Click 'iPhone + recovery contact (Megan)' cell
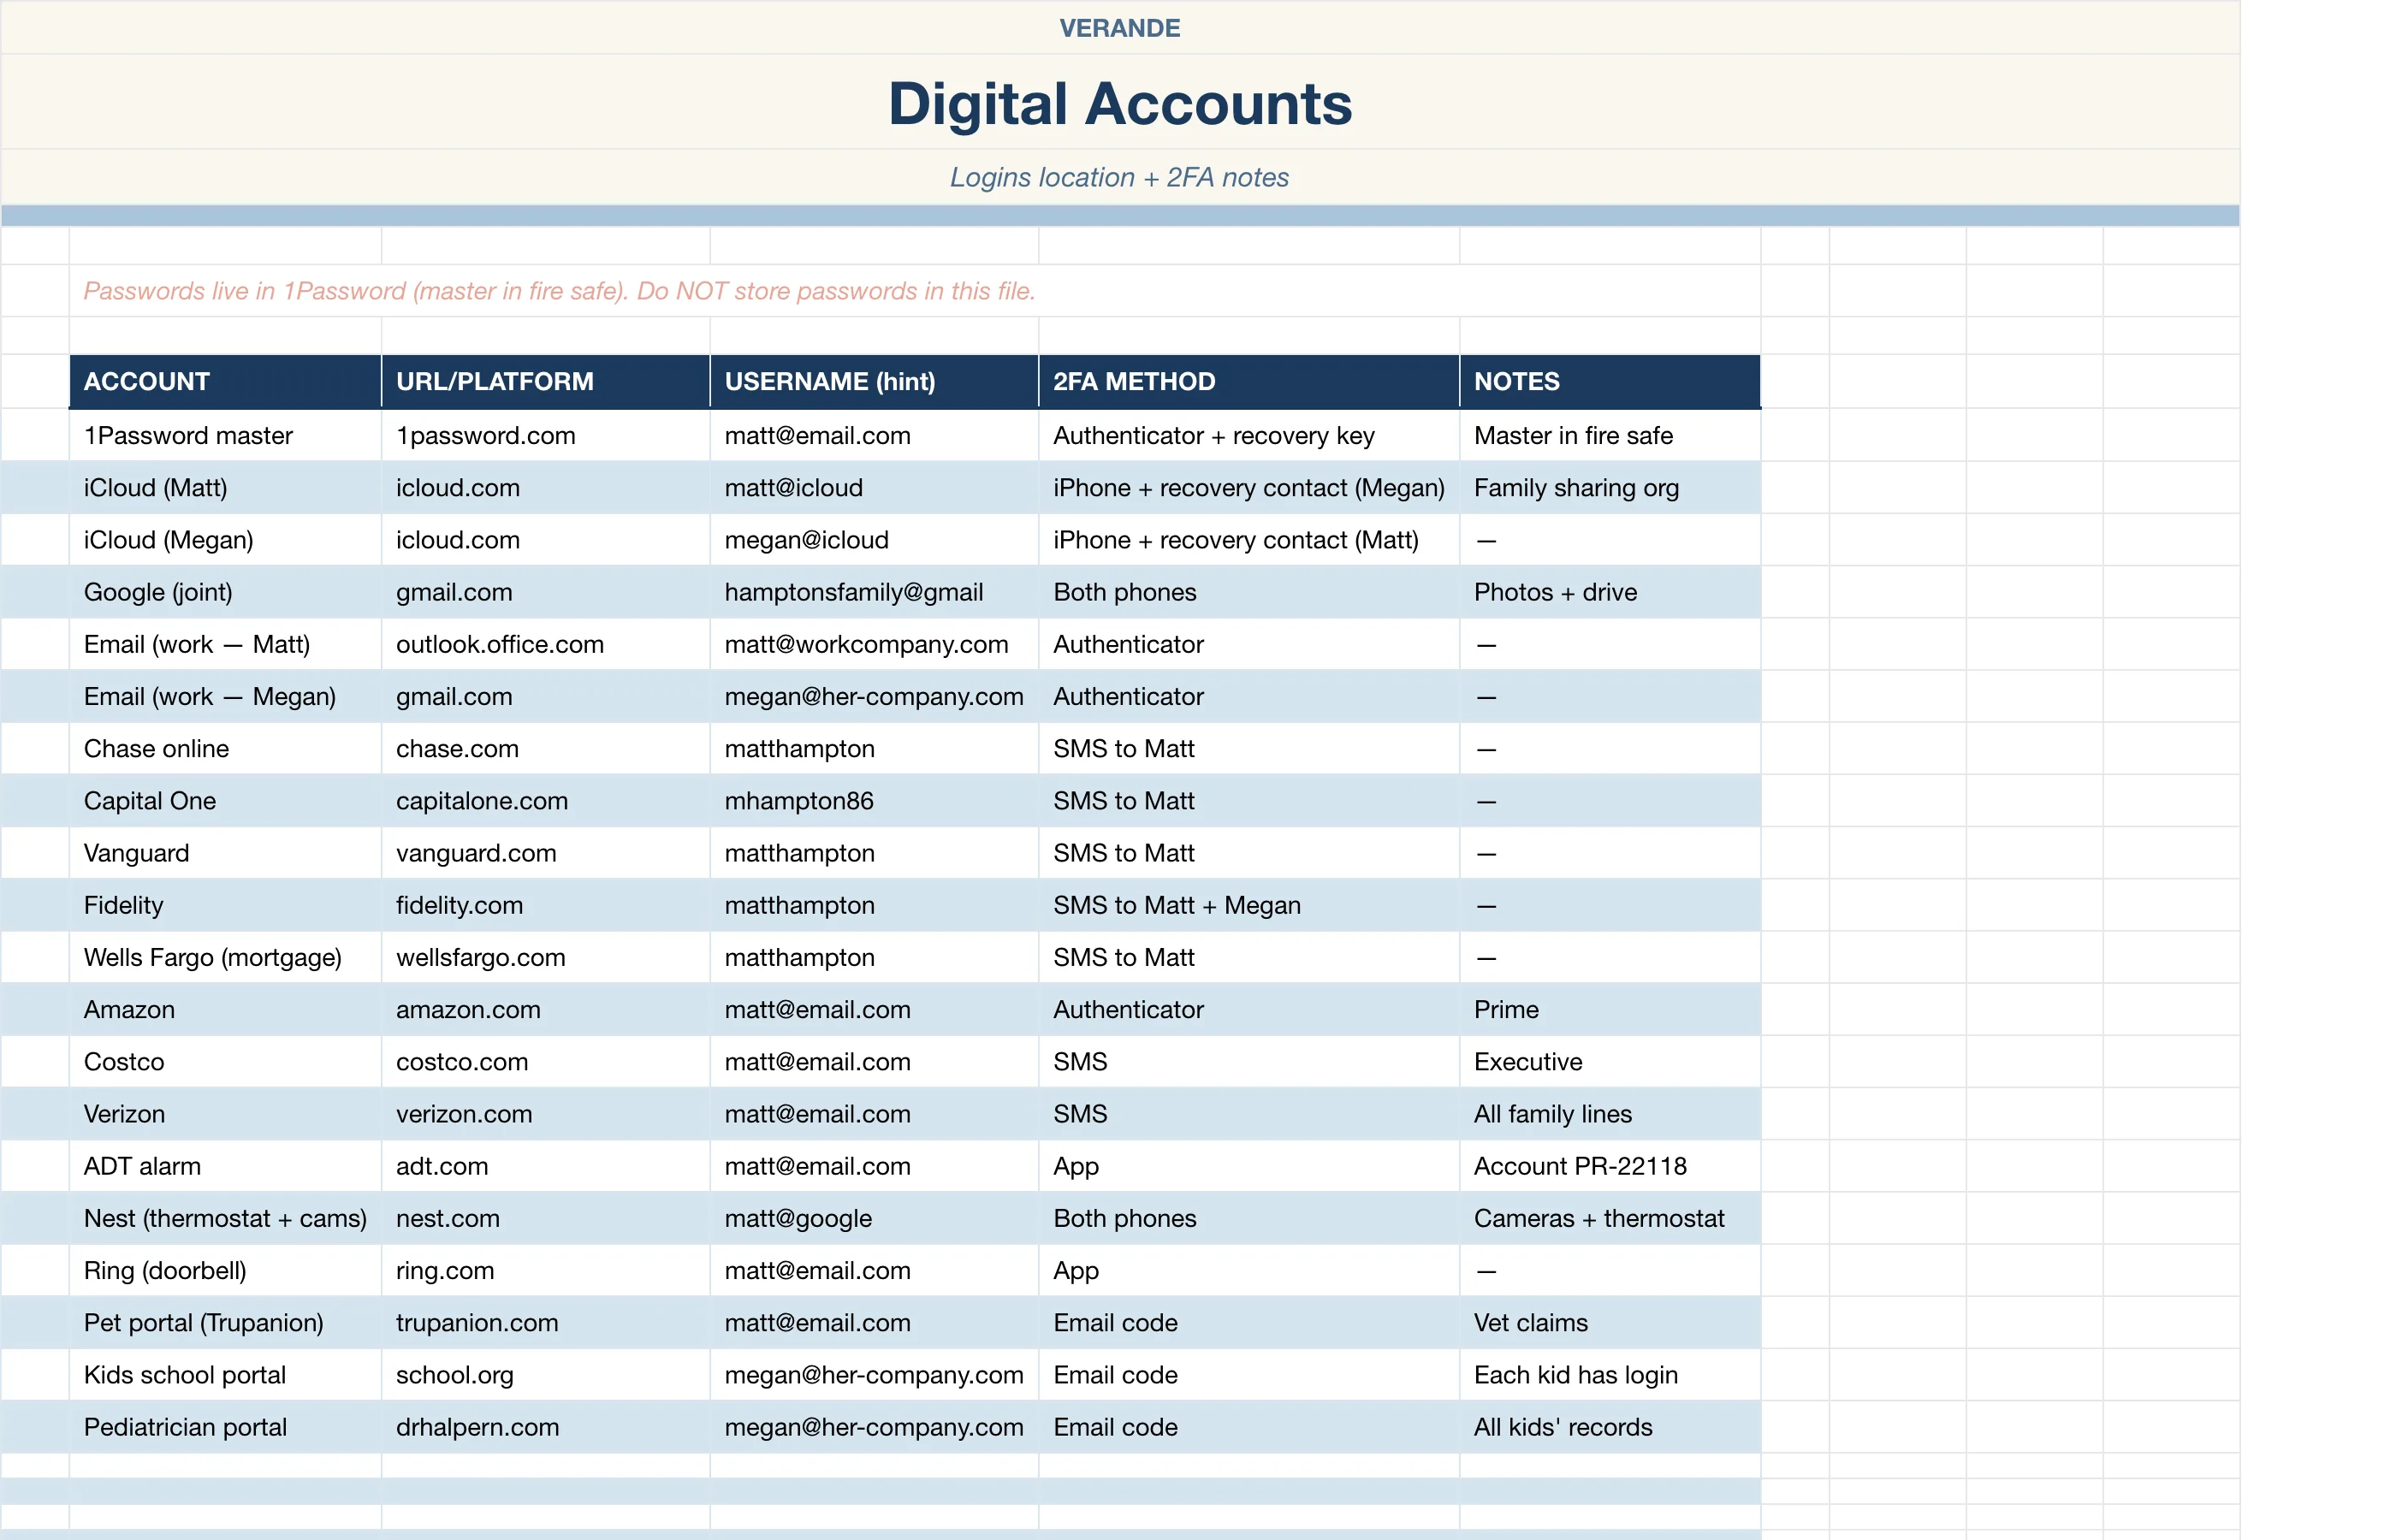This screenshot has width=2396, height=1540. pyautogui.click(x=1249, y=487)
